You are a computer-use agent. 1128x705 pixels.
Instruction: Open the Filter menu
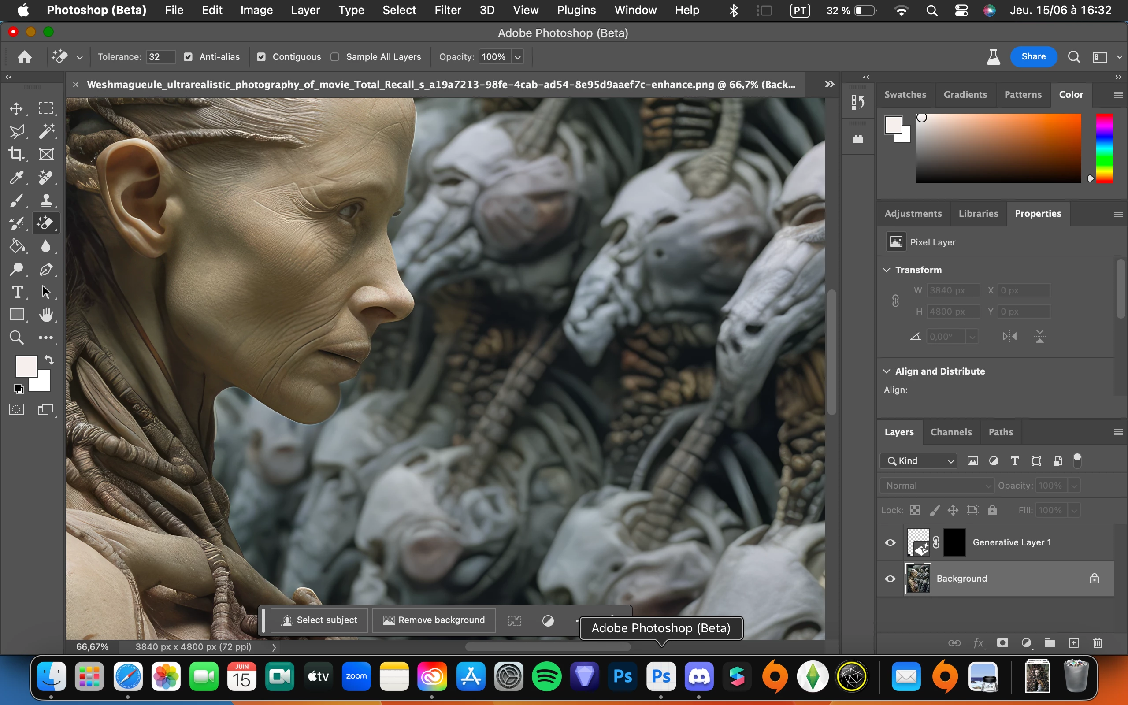click(x=448, y=10)
